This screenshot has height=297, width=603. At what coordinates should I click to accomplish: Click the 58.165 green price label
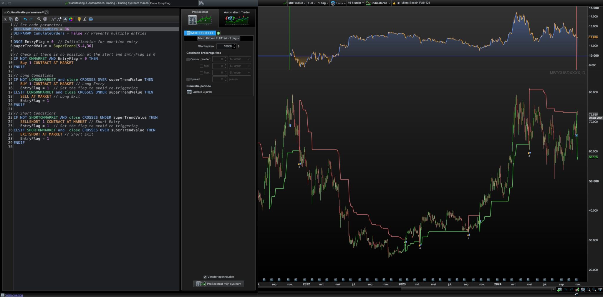(x=593, y=157)
